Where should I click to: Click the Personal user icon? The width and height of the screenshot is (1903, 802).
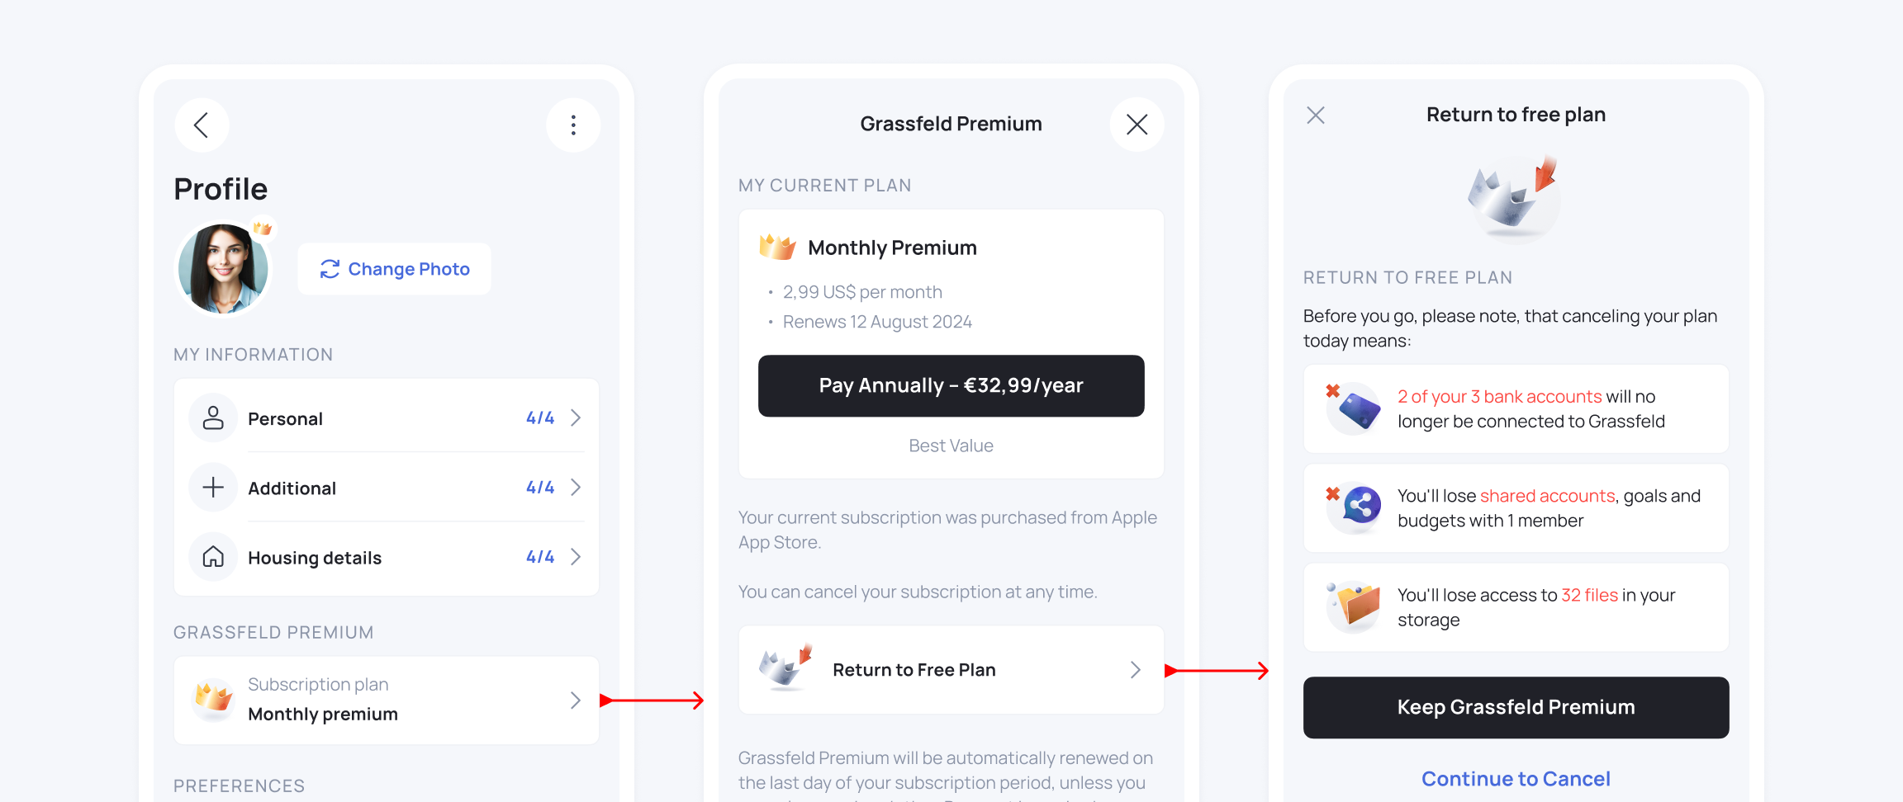pos(213,418)
